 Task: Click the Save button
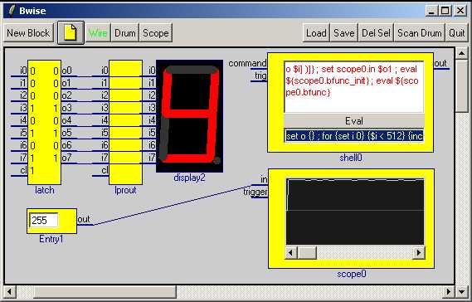(x=343, y=33)
